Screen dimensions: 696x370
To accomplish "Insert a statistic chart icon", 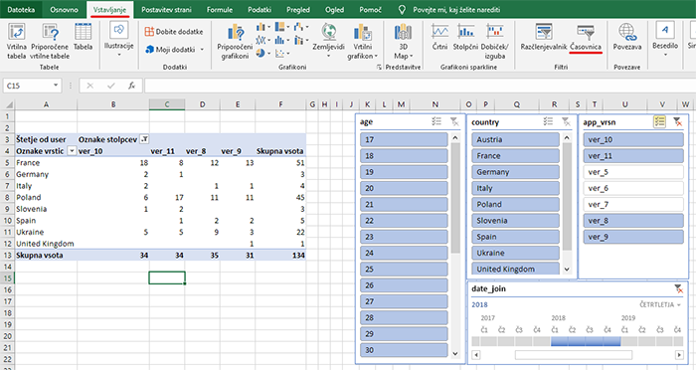I will coord(281,41).
